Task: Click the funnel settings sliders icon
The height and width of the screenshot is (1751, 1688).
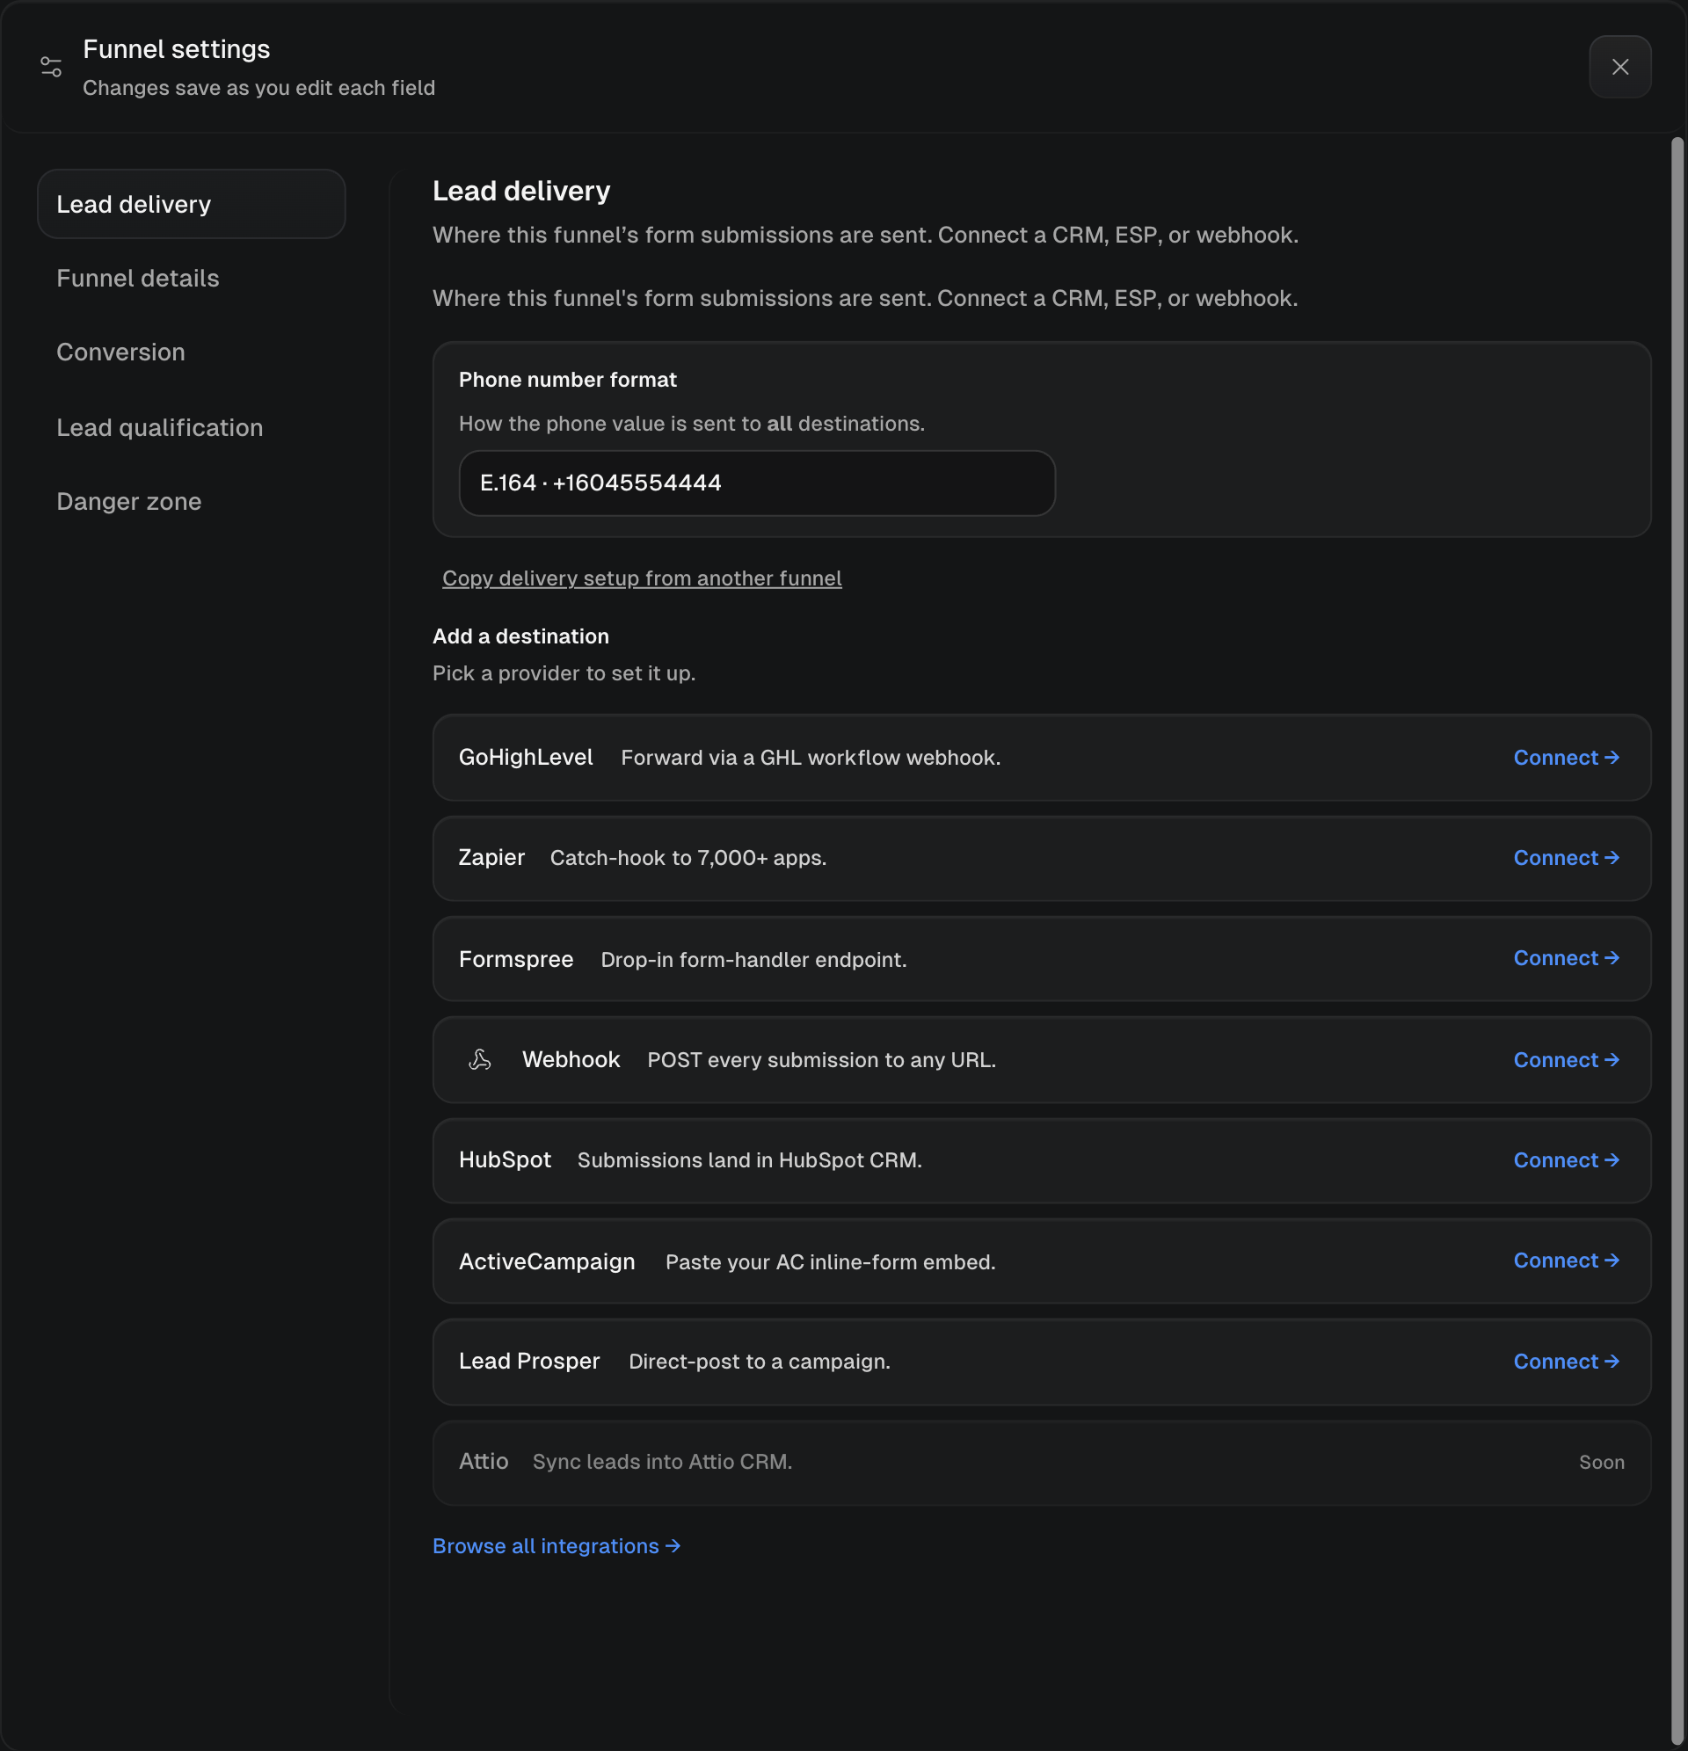Action: tap(51, 67)
